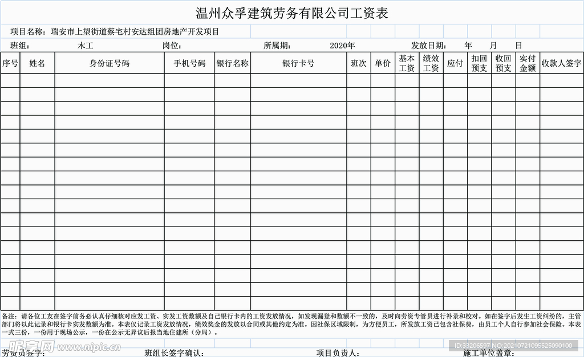Viewport: 584px width, 357px height.
Task: Click the first empty cell under 银行卡号
Action: (x=299, y=80)
